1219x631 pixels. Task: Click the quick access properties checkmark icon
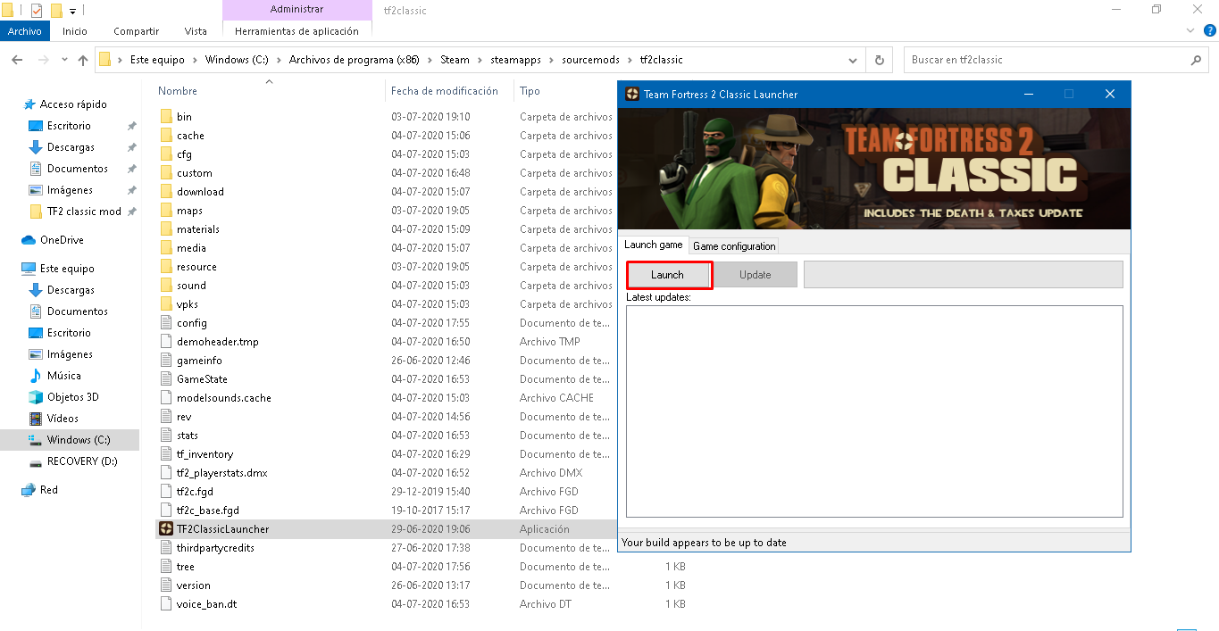(x=37, y=11)
